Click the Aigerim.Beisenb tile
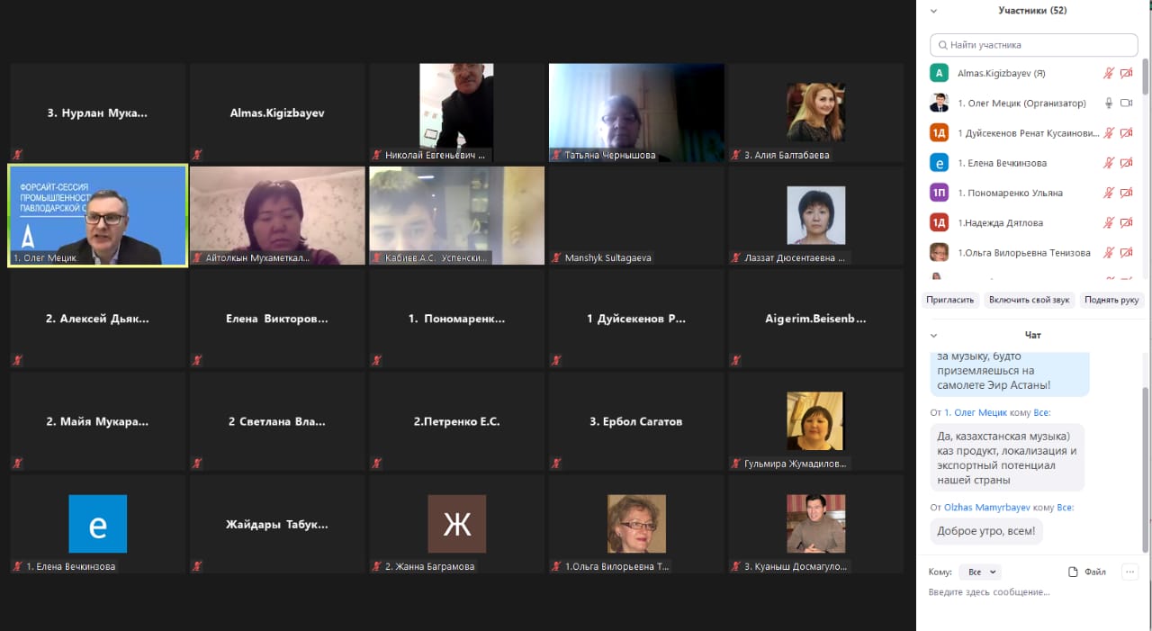Screen dimensions: 1152x631 coord(816,319)
